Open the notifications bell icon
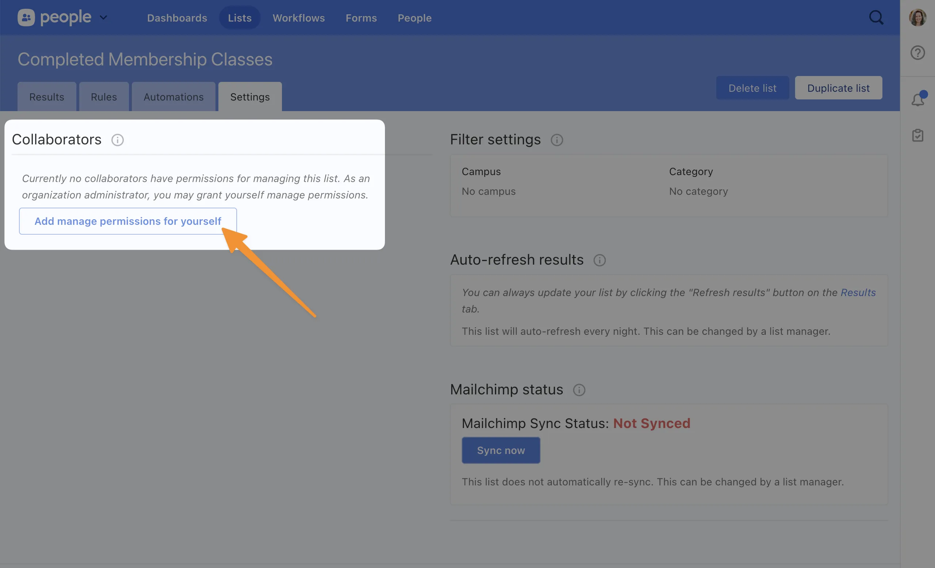This screenshot has width=935, height=568. (x=917, y=100)
